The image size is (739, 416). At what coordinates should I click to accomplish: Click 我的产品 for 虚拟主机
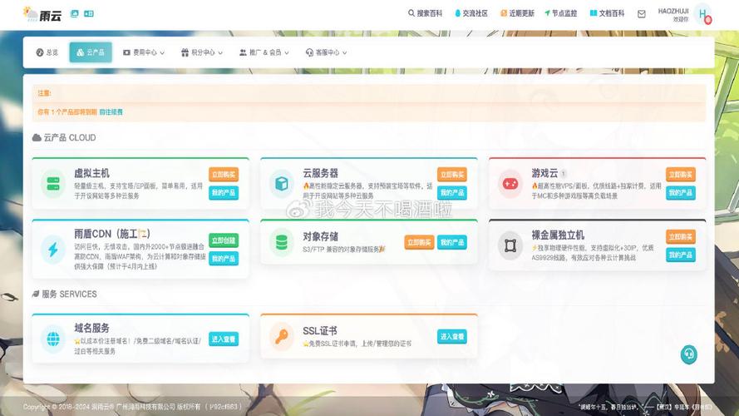click(224, 192)
